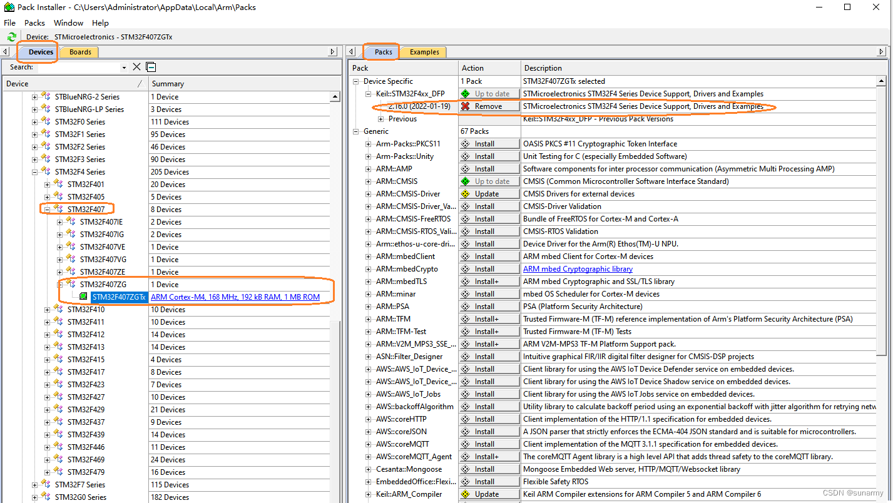This screenshot has height=503, width=893.
Task: Switch to the Examples tab
Action: point(424,52)
